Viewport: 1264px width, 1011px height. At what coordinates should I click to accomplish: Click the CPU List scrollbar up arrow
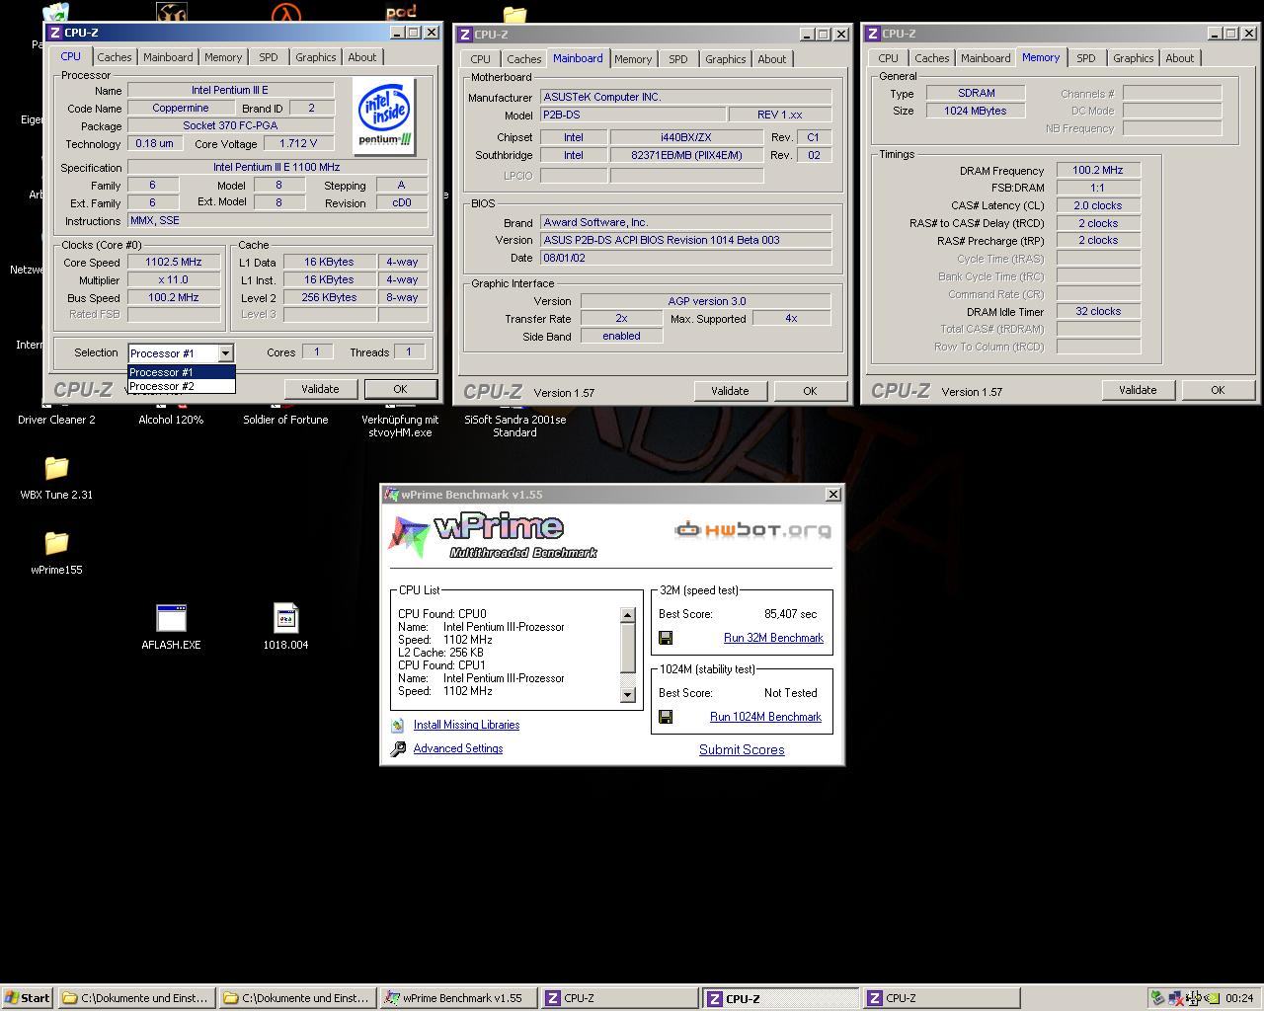pyautogui.click(x=627, y=615)
